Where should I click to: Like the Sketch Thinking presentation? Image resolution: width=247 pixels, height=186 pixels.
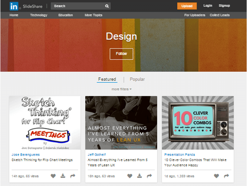tap(53, 176)
